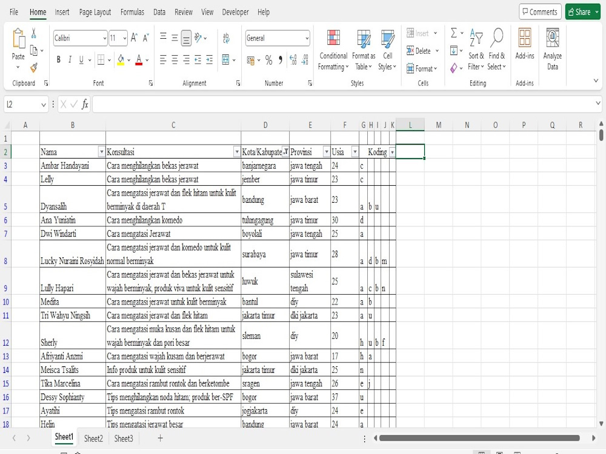This screenshot has width=606, height=454.
Task: Open Cell Styles gallery
Action: (387, 50)
